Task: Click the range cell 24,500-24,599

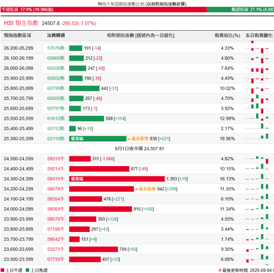Action: point(18,159)
